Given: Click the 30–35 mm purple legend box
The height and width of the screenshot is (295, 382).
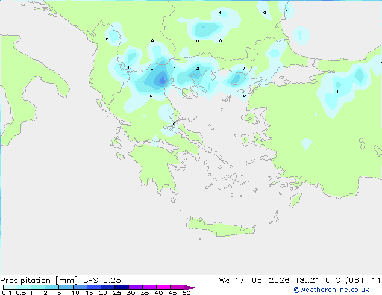Looking at the screenshot, I should [136, 287].
